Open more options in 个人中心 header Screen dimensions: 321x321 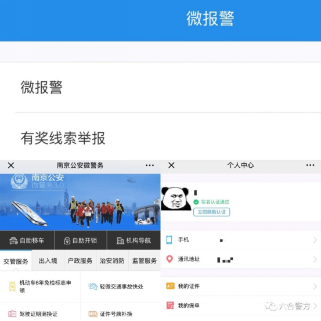point(310,165)
